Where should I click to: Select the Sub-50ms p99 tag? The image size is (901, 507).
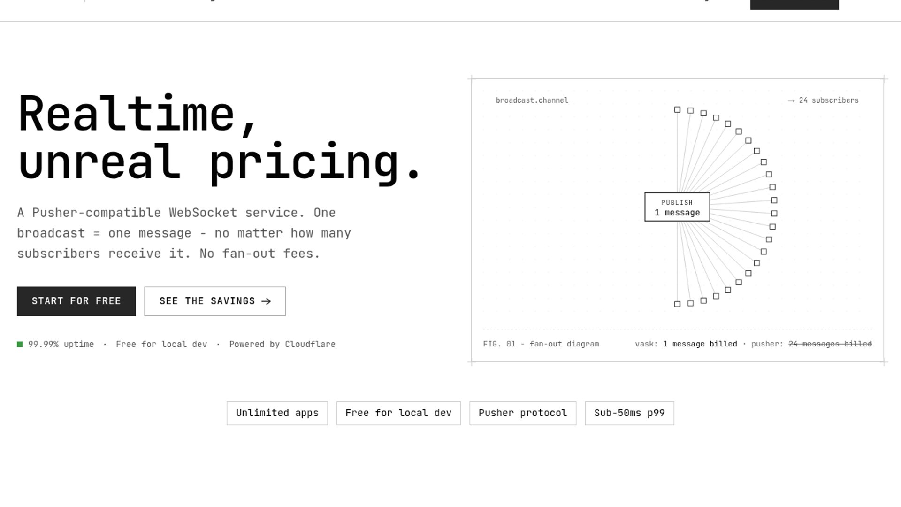[629, 413]
